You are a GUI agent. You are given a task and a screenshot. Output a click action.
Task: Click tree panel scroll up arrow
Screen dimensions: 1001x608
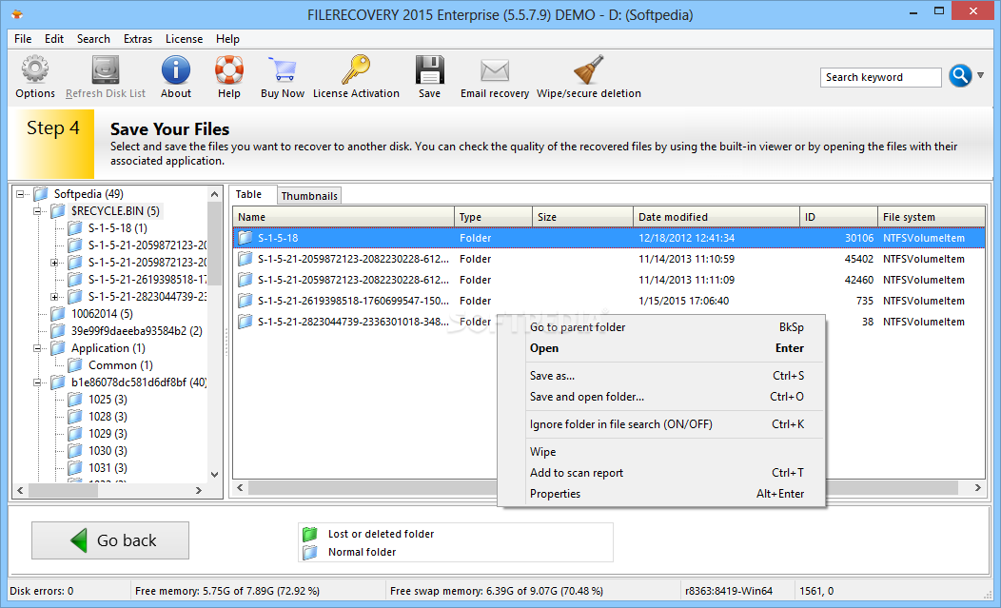coord(214,193)
